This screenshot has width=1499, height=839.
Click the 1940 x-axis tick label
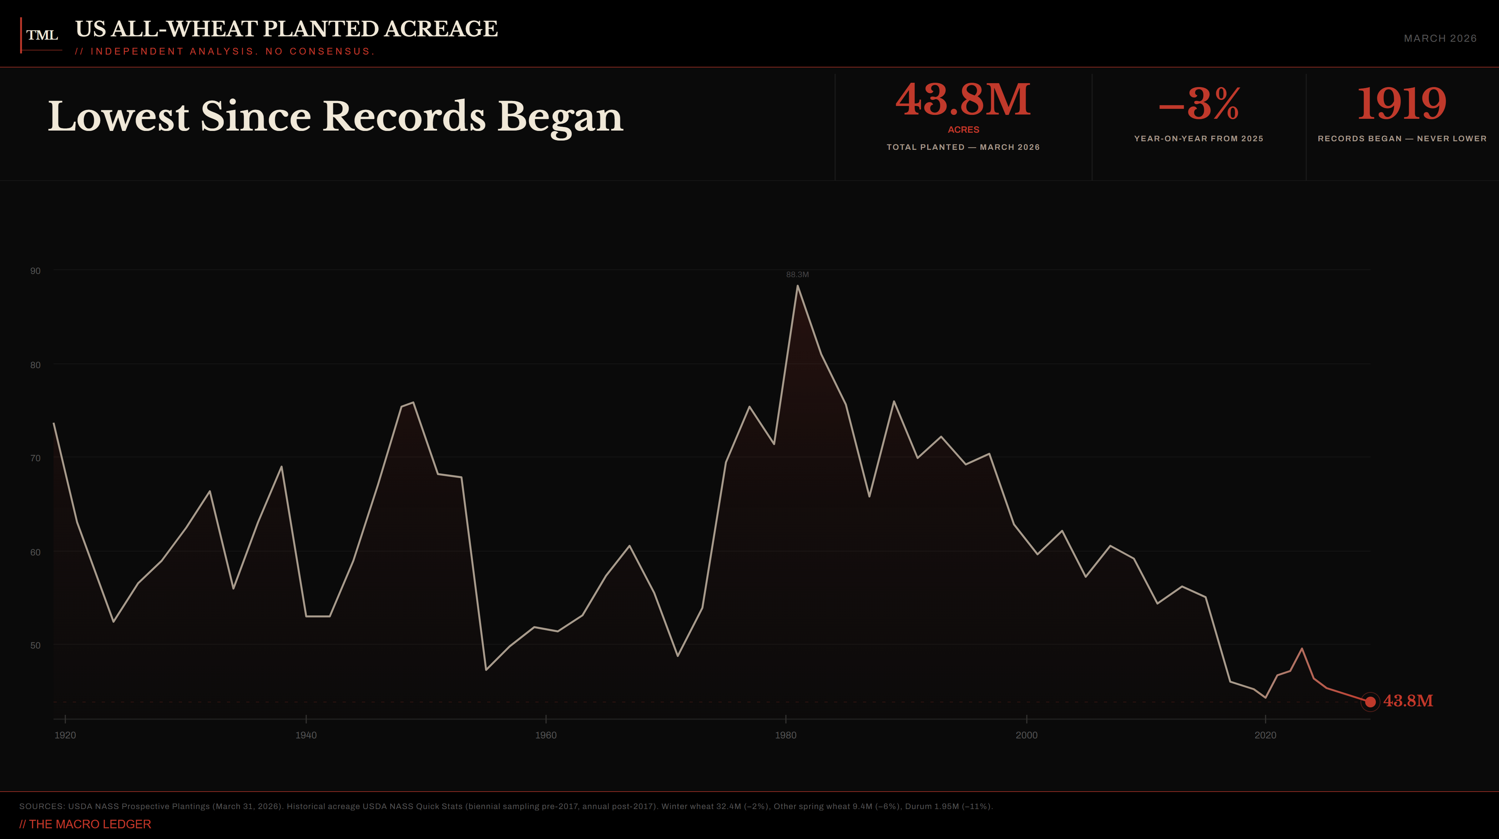coord(306,735)
